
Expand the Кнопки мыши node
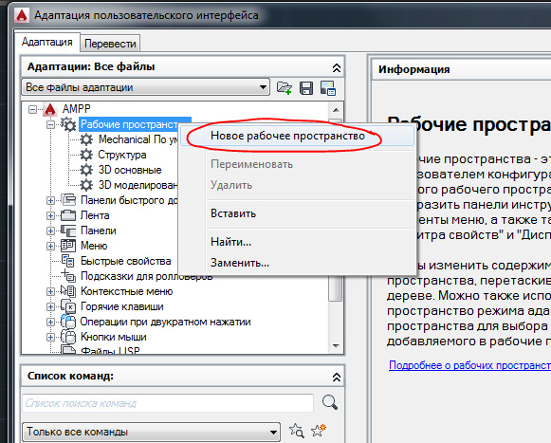coord(50,337)
